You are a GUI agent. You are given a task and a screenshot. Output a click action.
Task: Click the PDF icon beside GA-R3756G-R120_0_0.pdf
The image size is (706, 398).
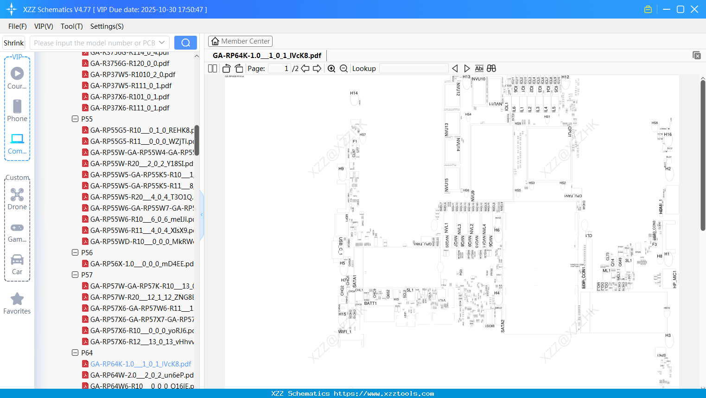point(85,63)
